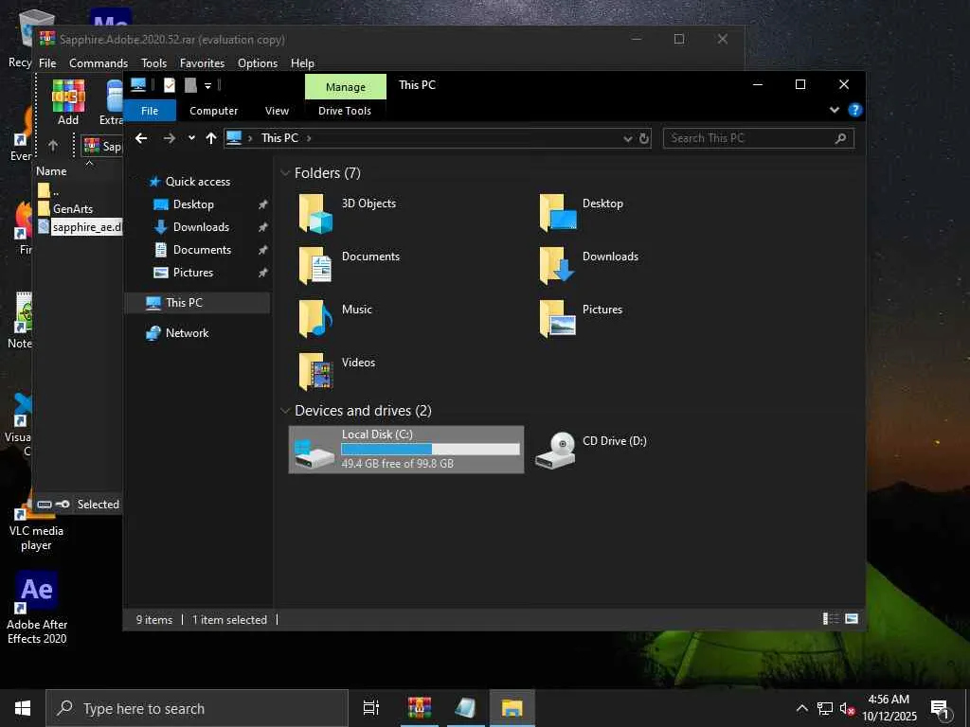This screenshot has height=727, width=970.
Task: Refresh the This PC view
Action: (x=644, y=138)
